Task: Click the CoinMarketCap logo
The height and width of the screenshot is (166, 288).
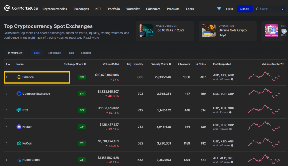Action: pyautogui.click(x=21, y=8)
